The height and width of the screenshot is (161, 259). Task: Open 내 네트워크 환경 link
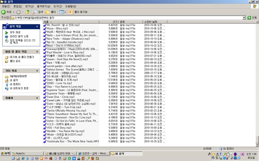tap(19, 88)
